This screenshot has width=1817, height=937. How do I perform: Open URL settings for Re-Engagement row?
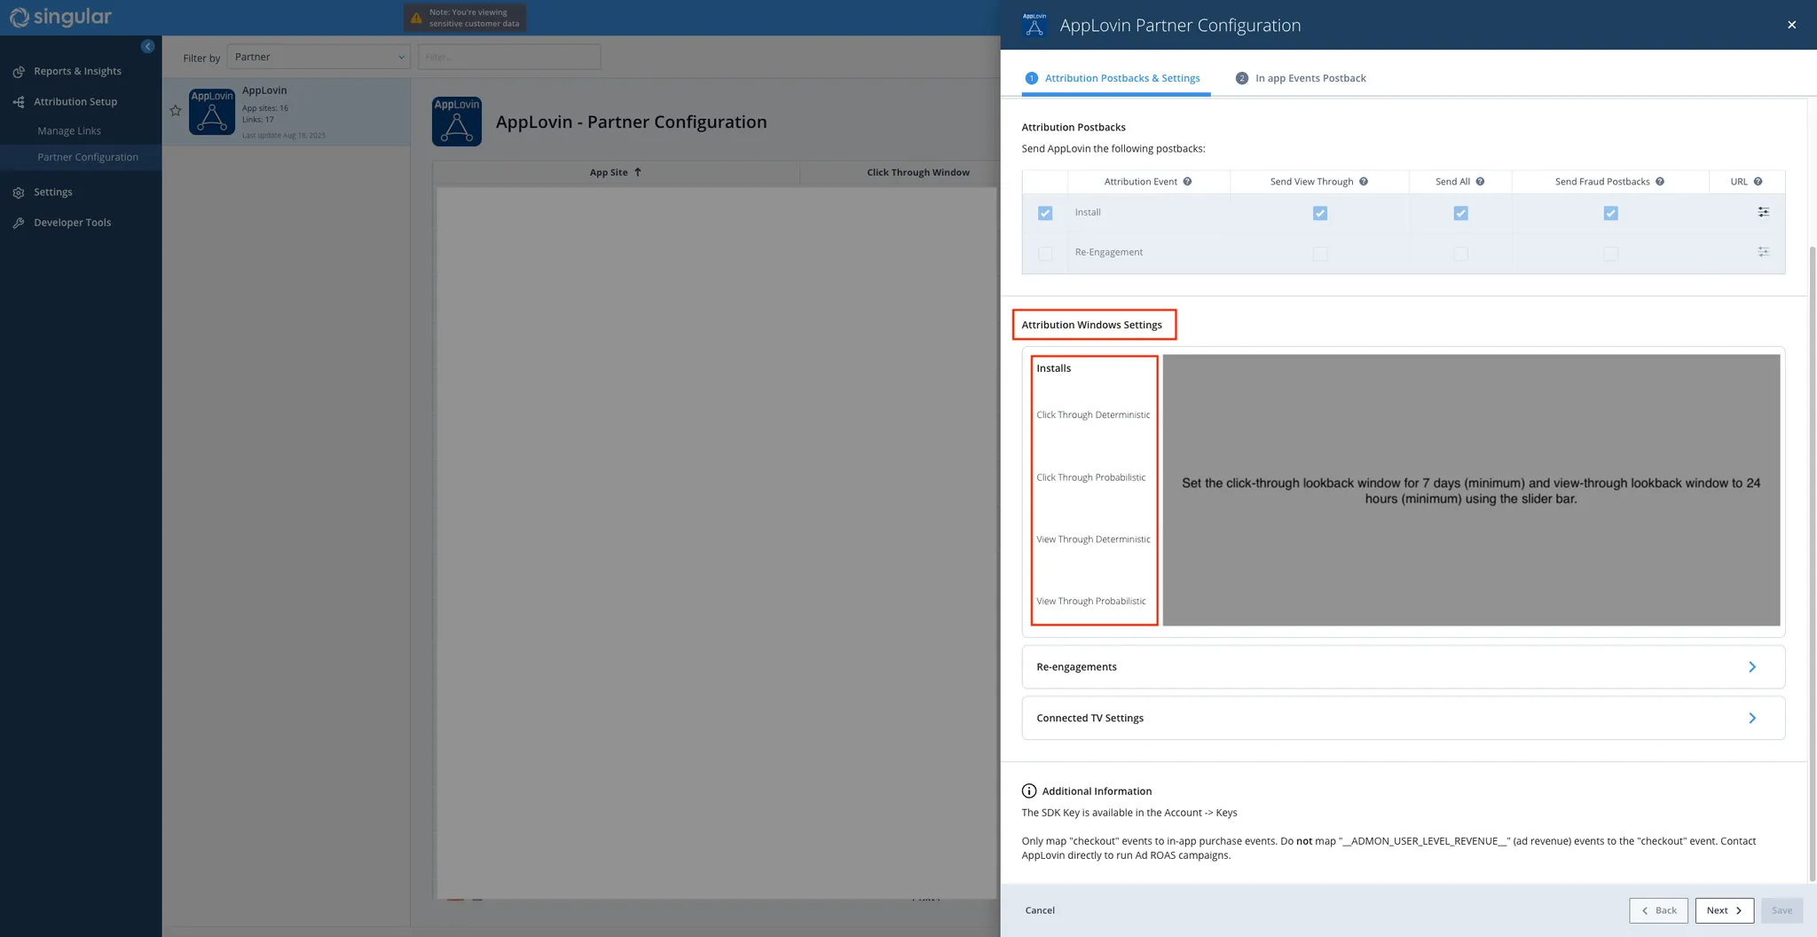click(x=1764, y=252)
